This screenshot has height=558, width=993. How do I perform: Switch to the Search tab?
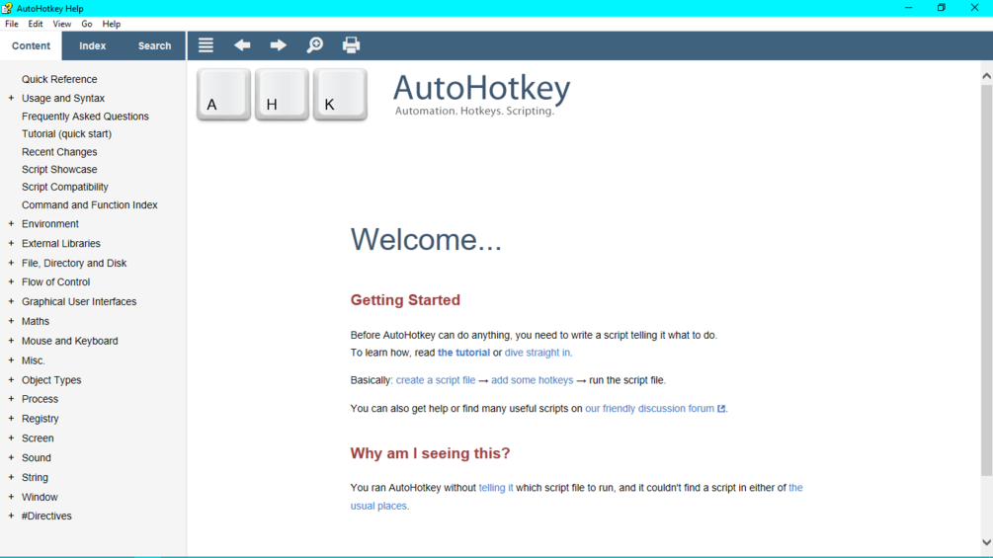154,45
